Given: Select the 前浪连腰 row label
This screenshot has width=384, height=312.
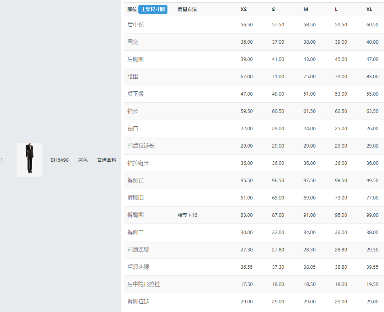Looking at the screenshot, I should [x=138, y=250].
